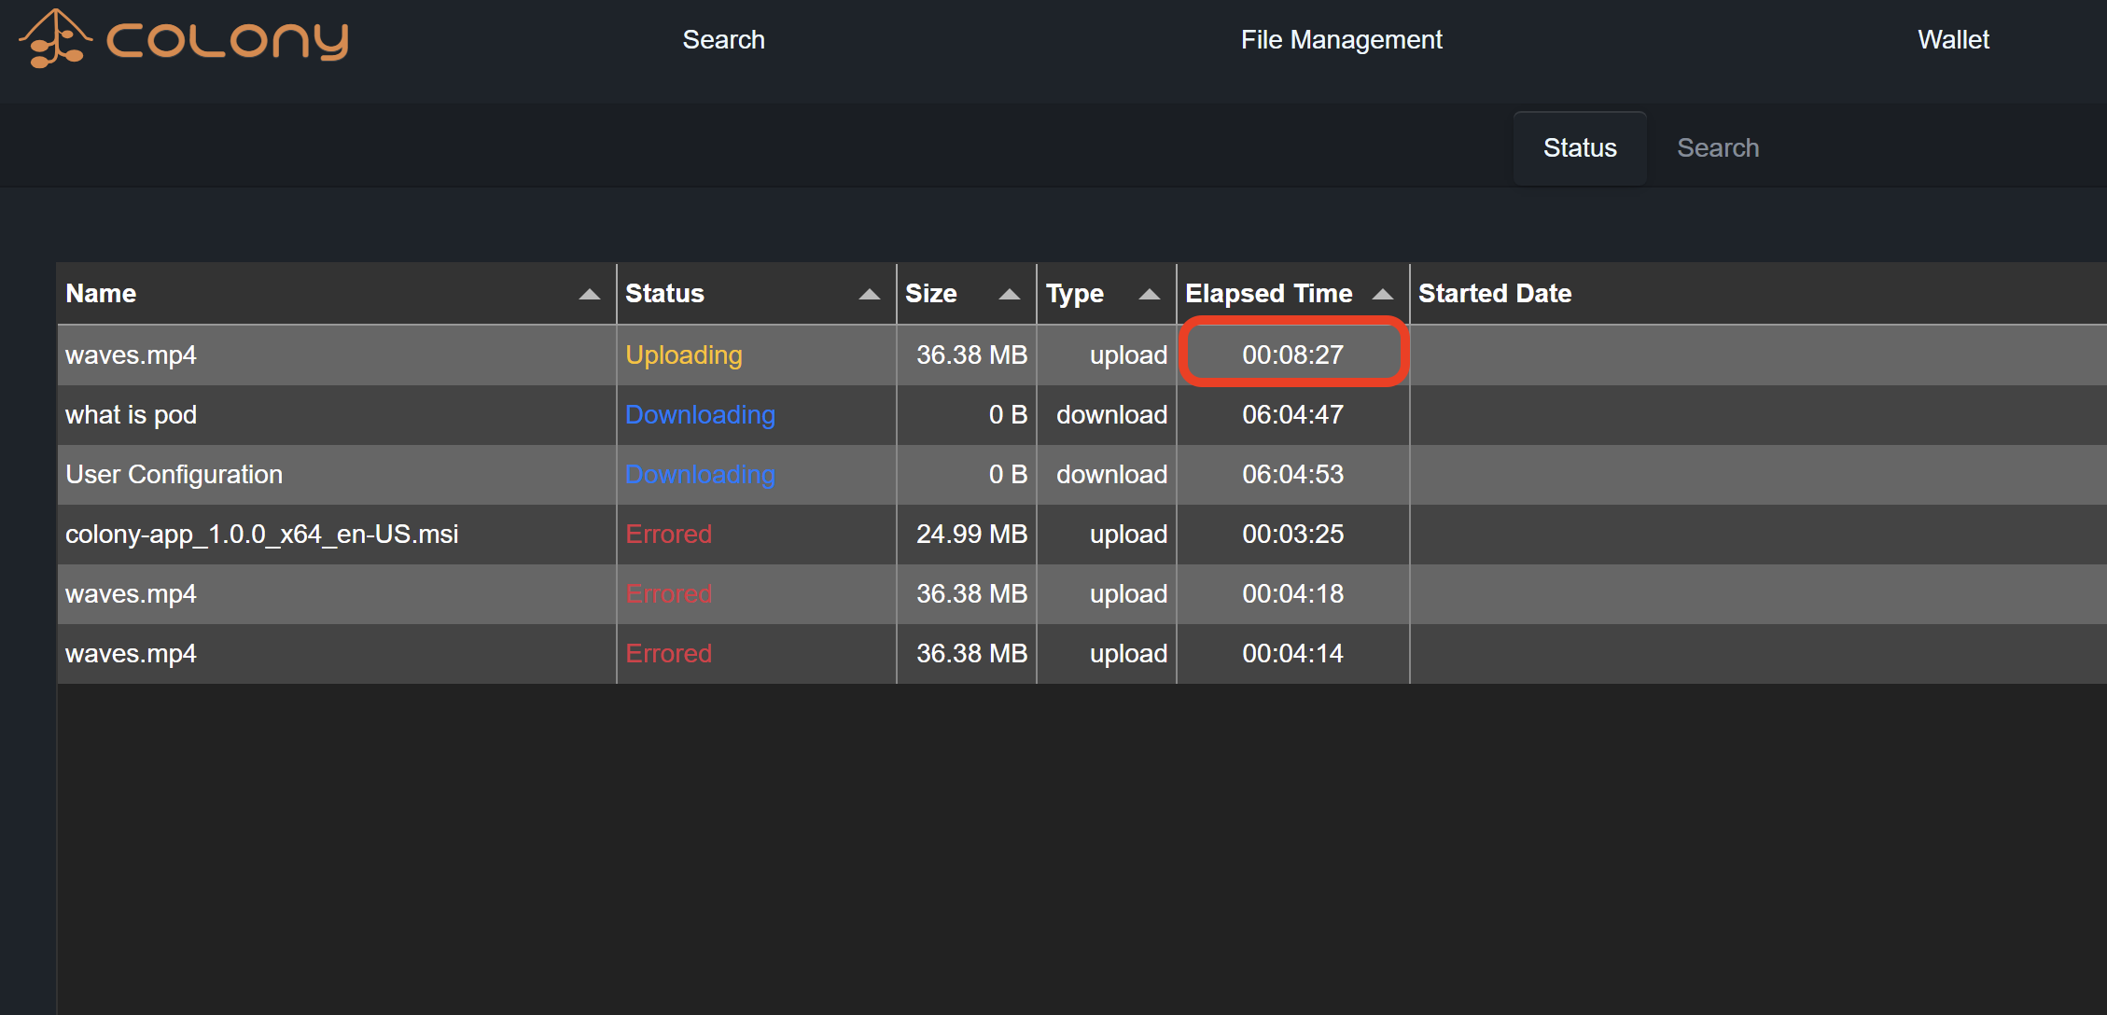Screen dimensions: 2107x1015
Task: Click the Uploading status label
Action: pos(683,355)
